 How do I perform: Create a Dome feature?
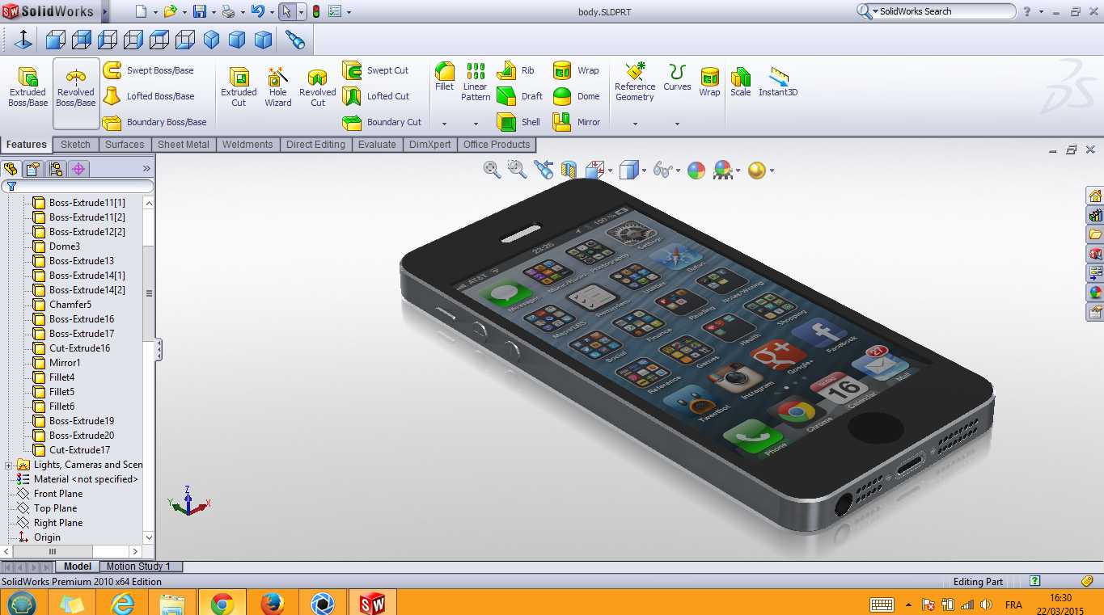click(x=577, y=96)
